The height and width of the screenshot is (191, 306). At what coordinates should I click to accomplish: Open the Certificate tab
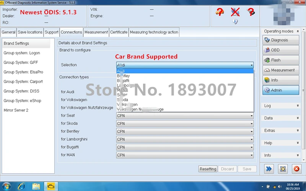(119, 32)
